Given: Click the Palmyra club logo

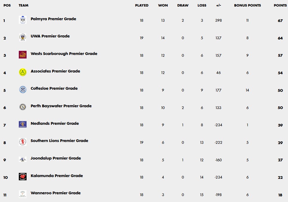Looking at the screenshot, I should tap(23, 20).
